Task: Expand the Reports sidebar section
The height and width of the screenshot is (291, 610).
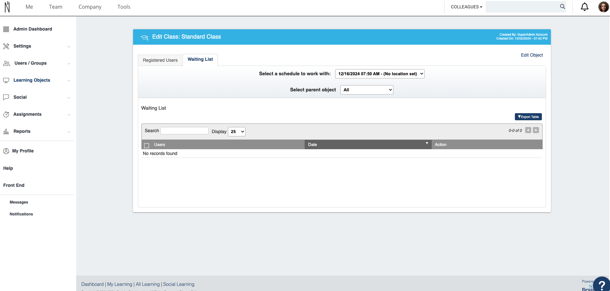Action: click(69, 132)
